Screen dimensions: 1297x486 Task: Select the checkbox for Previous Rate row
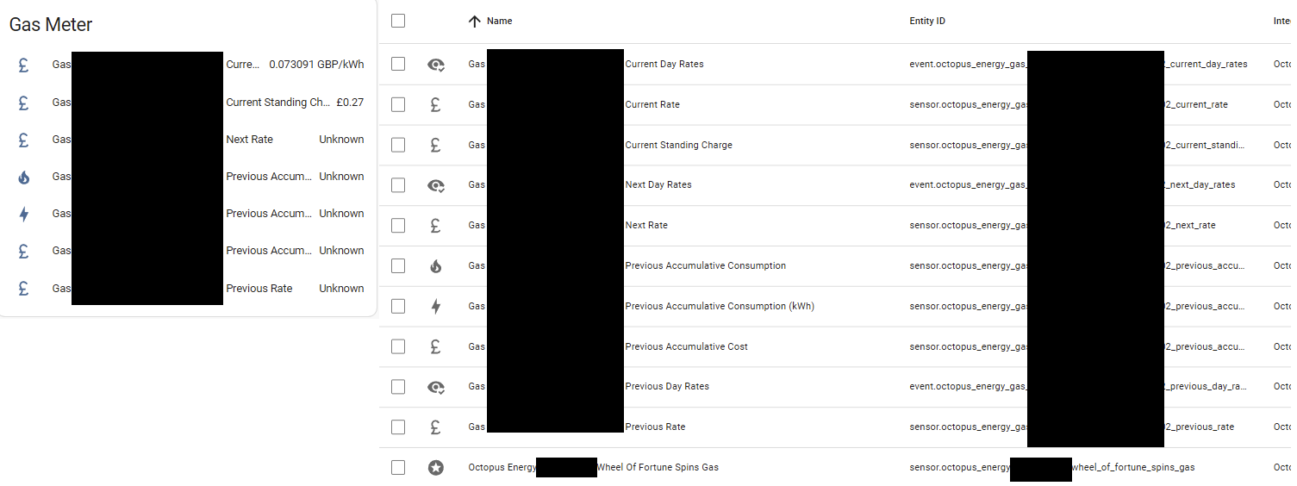[x=398, y=427]
